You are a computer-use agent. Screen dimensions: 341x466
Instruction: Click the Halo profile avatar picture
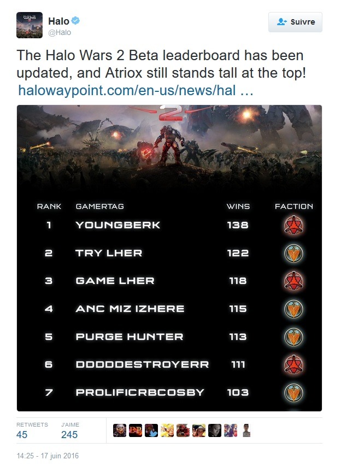[x=30, y=25]
